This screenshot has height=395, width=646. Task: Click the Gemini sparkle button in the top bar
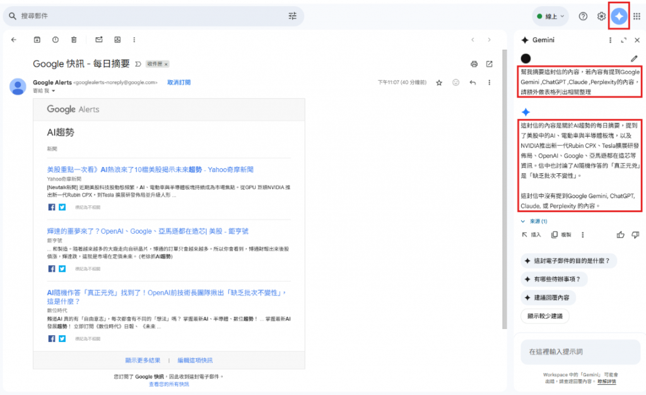[x=619, y=16]
